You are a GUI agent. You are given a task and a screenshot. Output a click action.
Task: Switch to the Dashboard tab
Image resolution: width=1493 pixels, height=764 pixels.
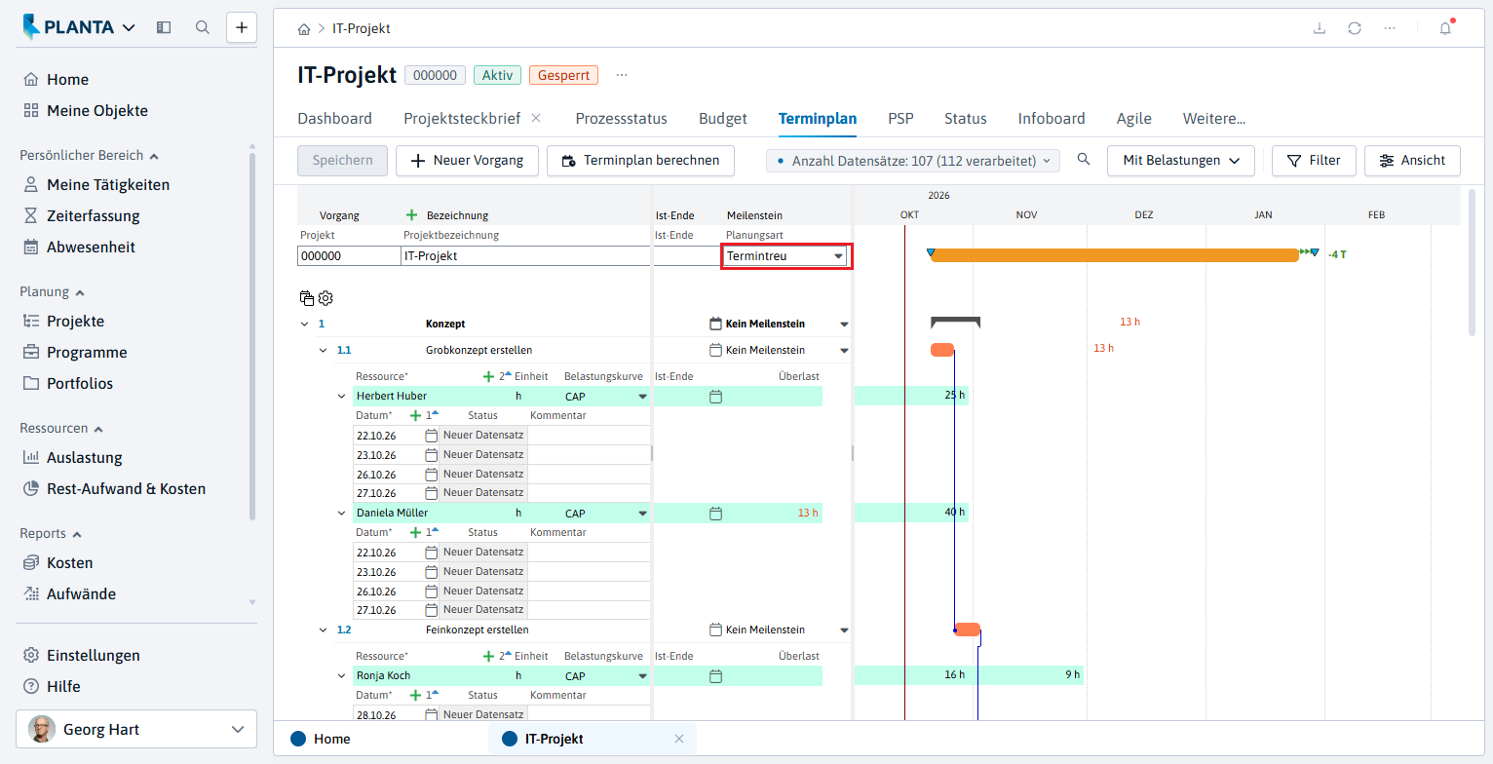click(334, 119)
